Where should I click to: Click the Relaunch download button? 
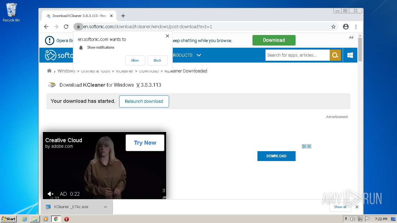[x=144, y=101]
